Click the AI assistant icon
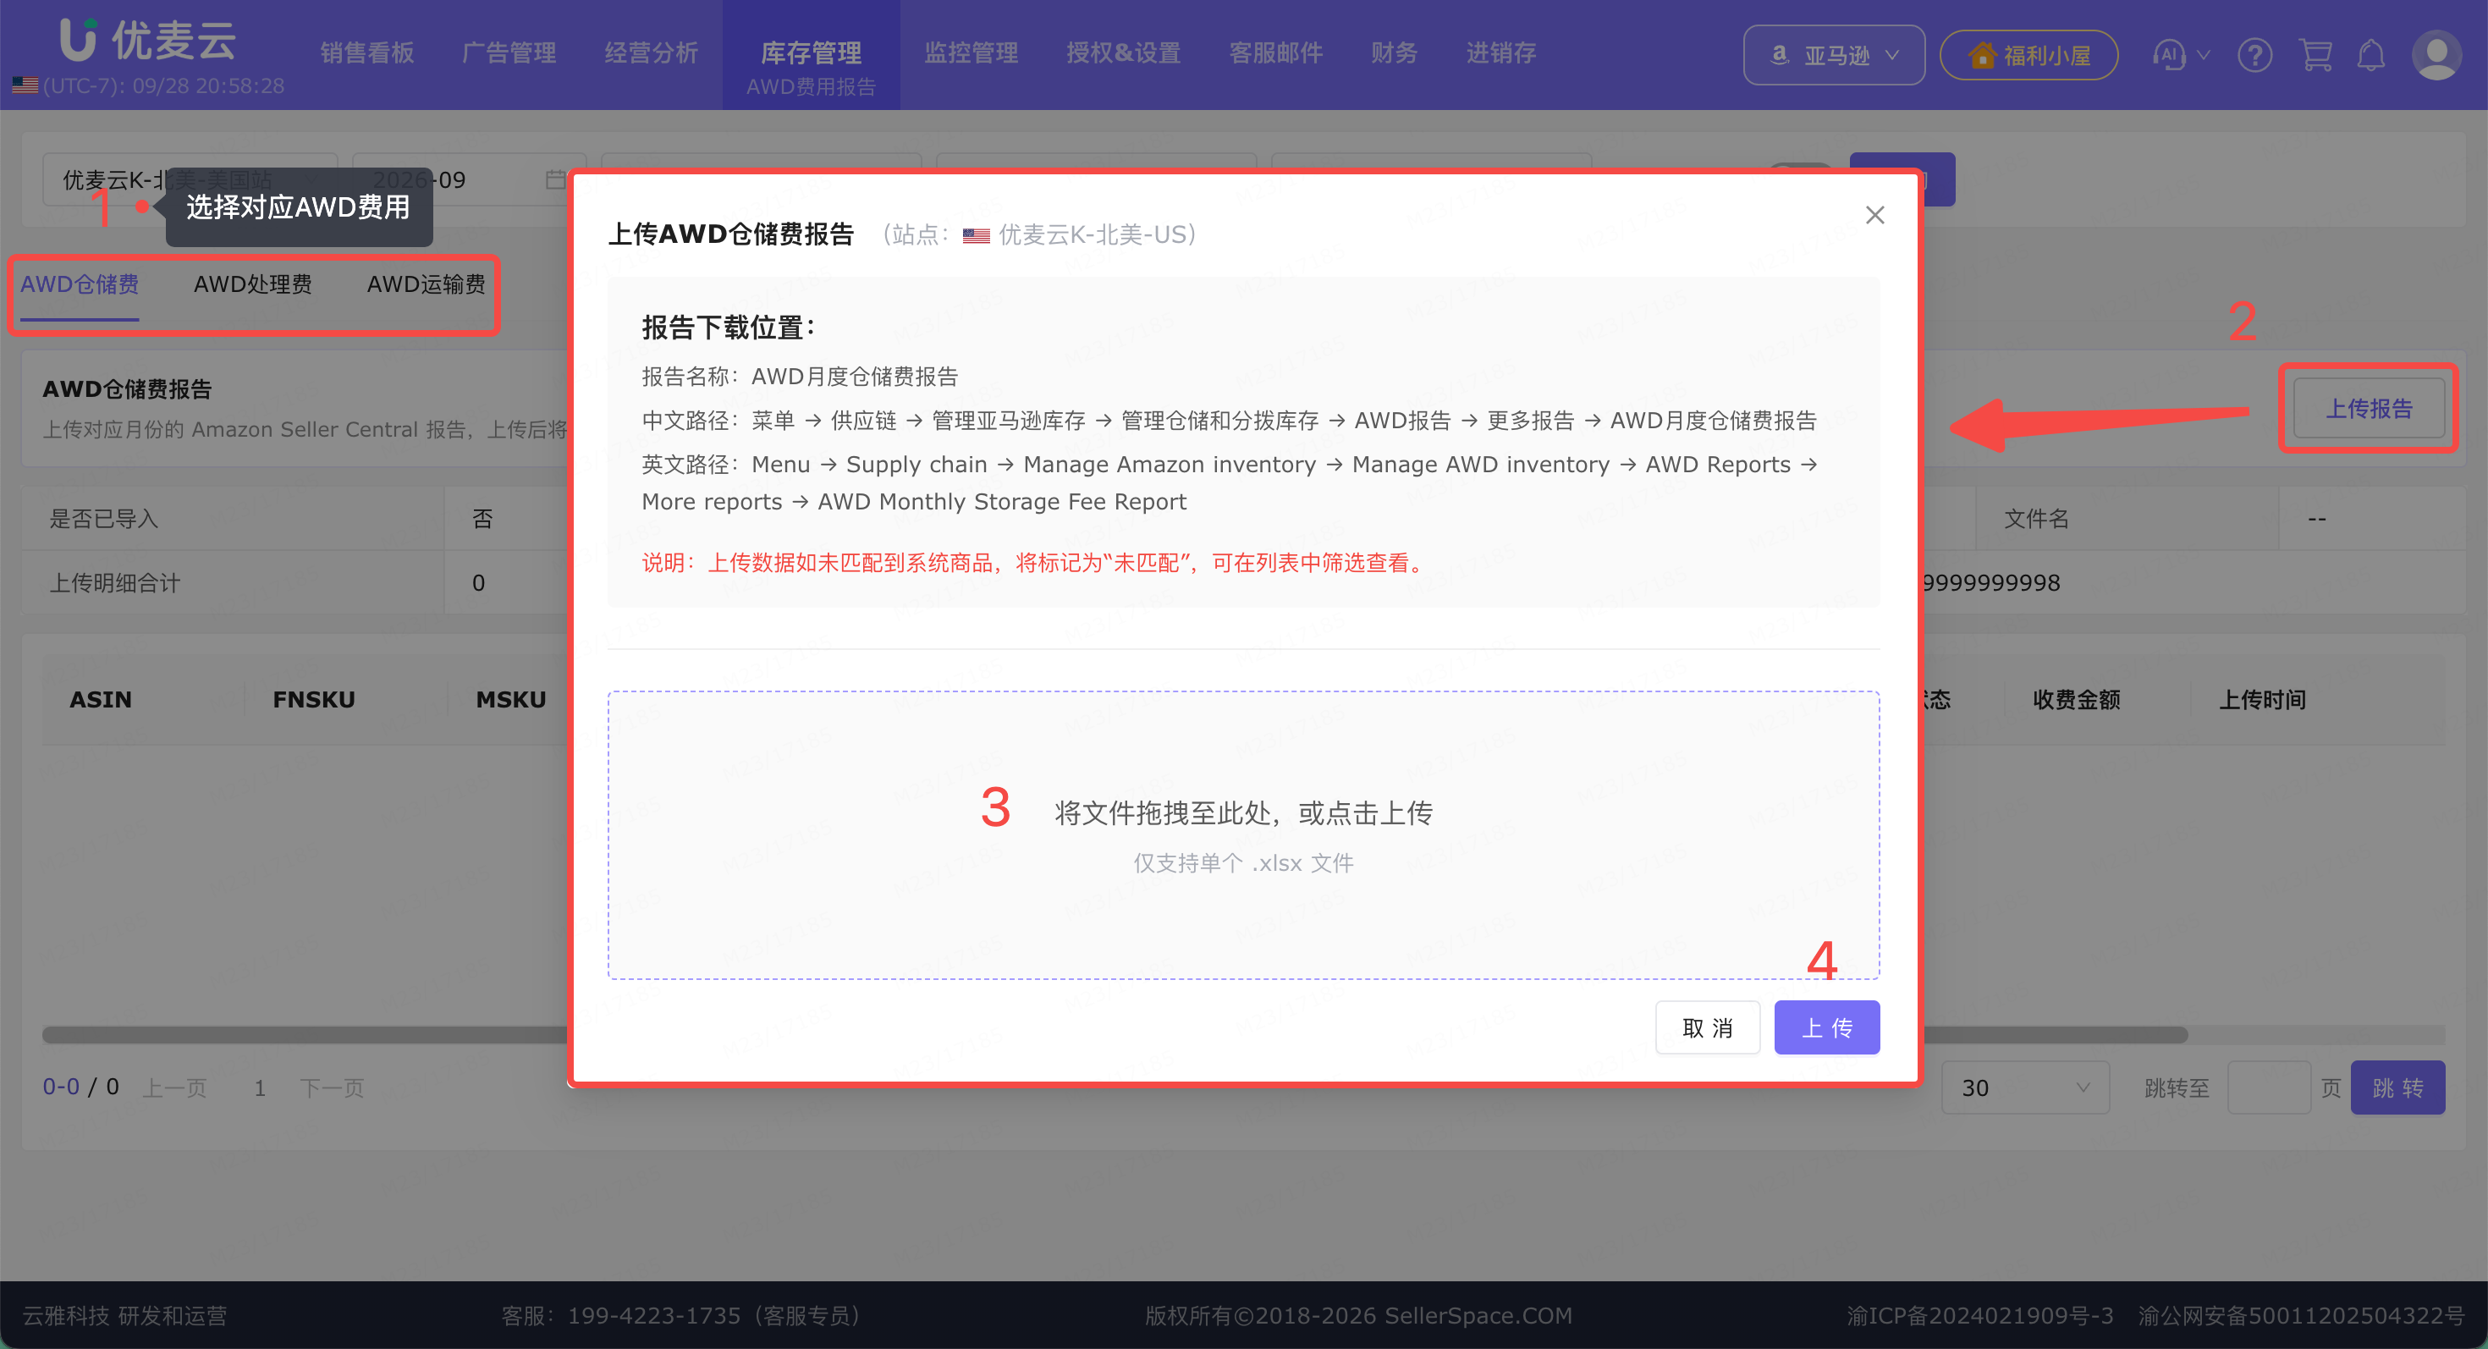This screenshot has height=1349, width=2488. click(2168, 55)
